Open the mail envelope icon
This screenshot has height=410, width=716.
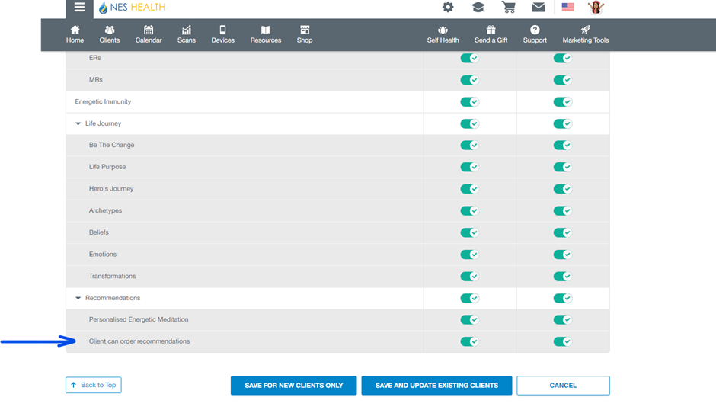539,8
